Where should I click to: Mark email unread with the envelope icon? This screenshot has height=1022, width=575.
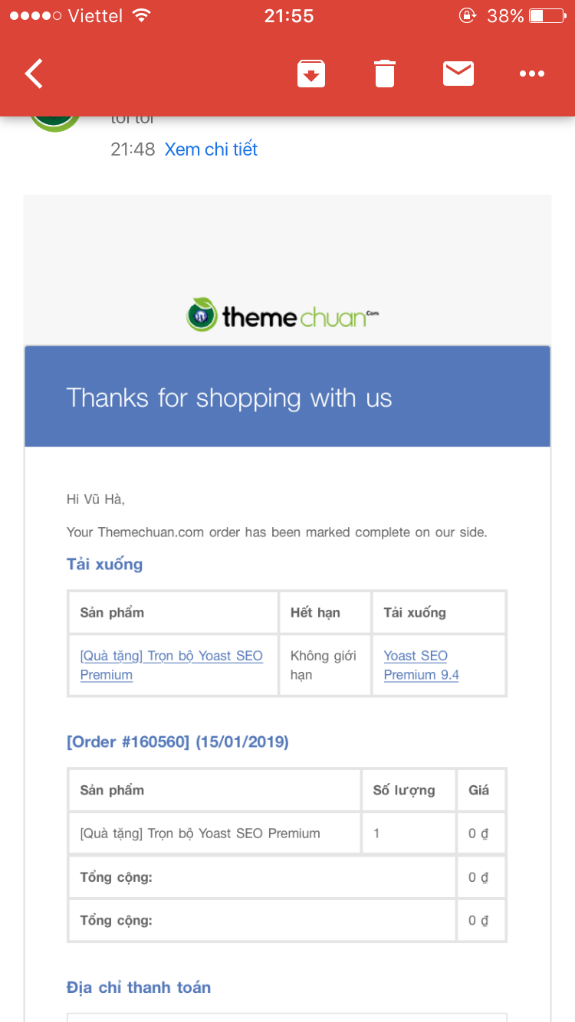(x=458, y=74)
